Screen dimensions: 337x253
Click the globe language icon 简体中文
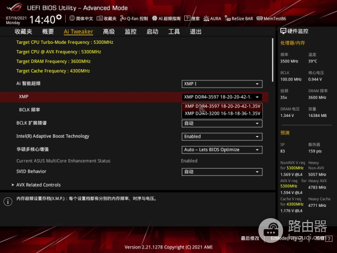point(72,19)
